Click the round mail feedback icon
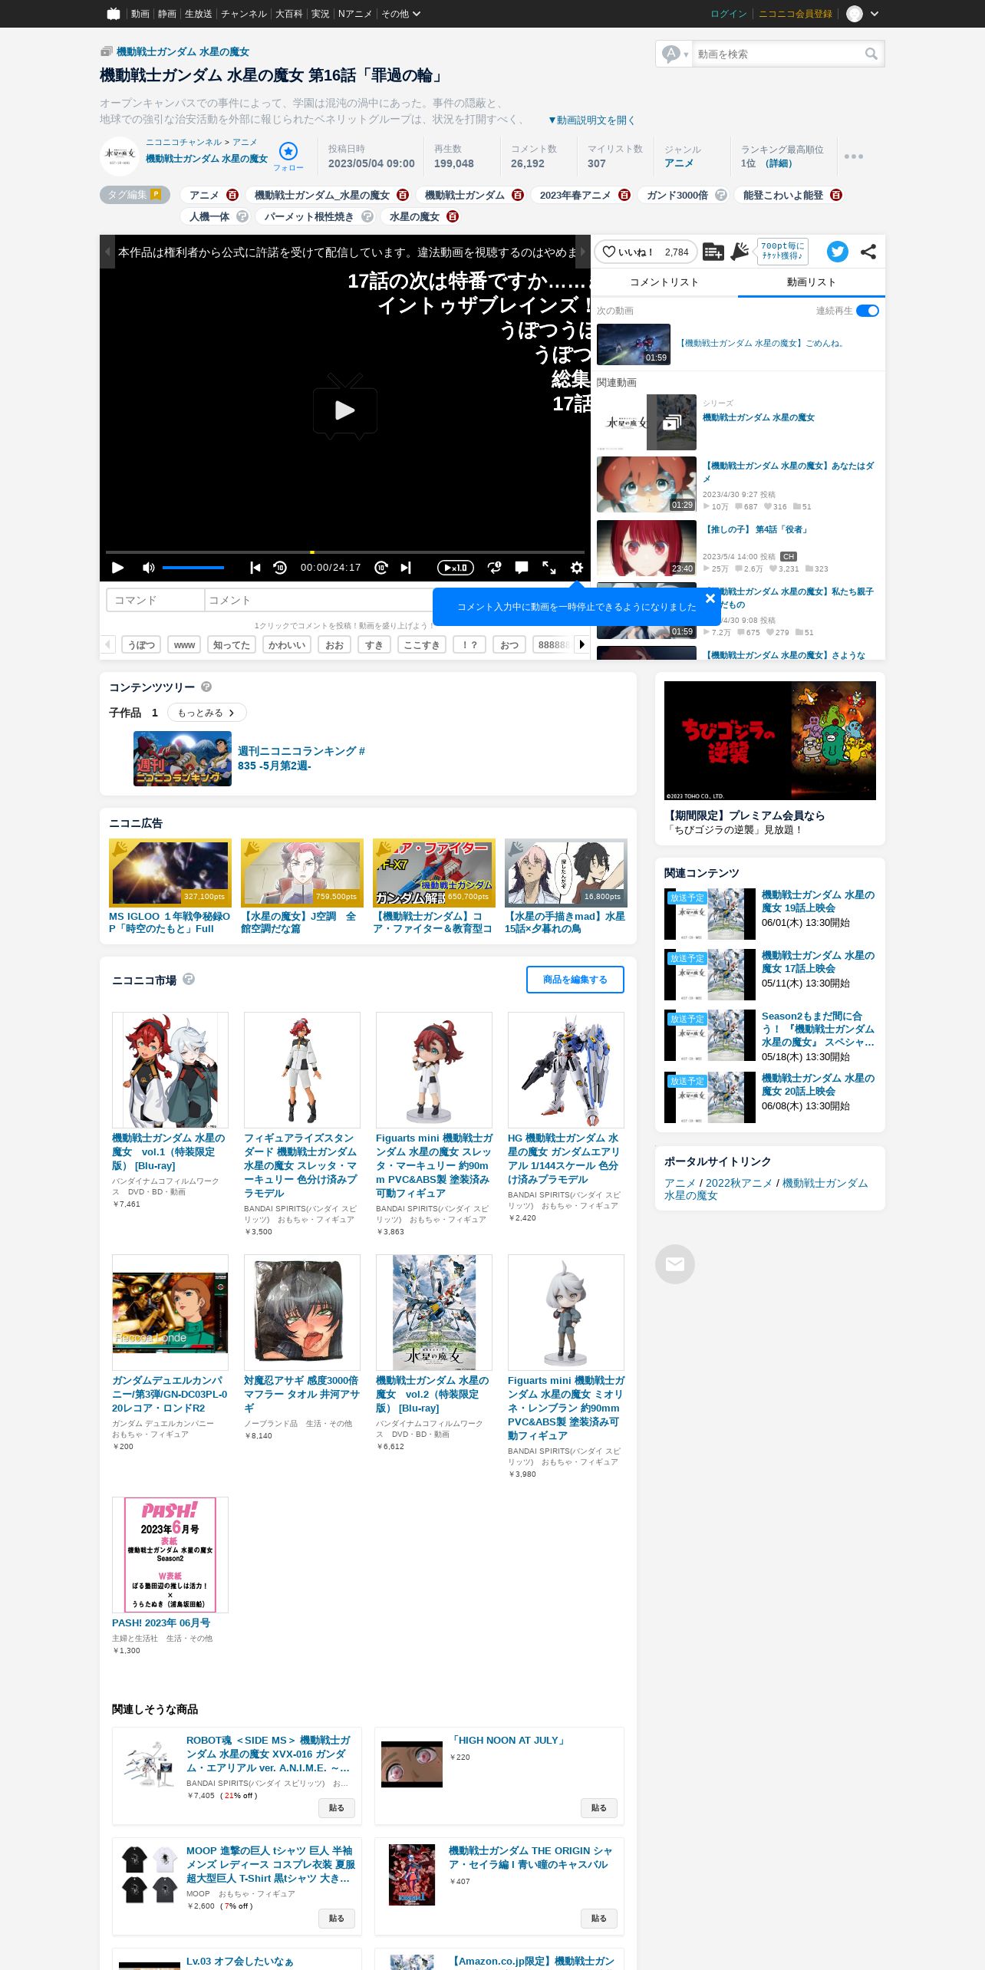Viewport: 985px width, 1970px height. pos(675,1264)
